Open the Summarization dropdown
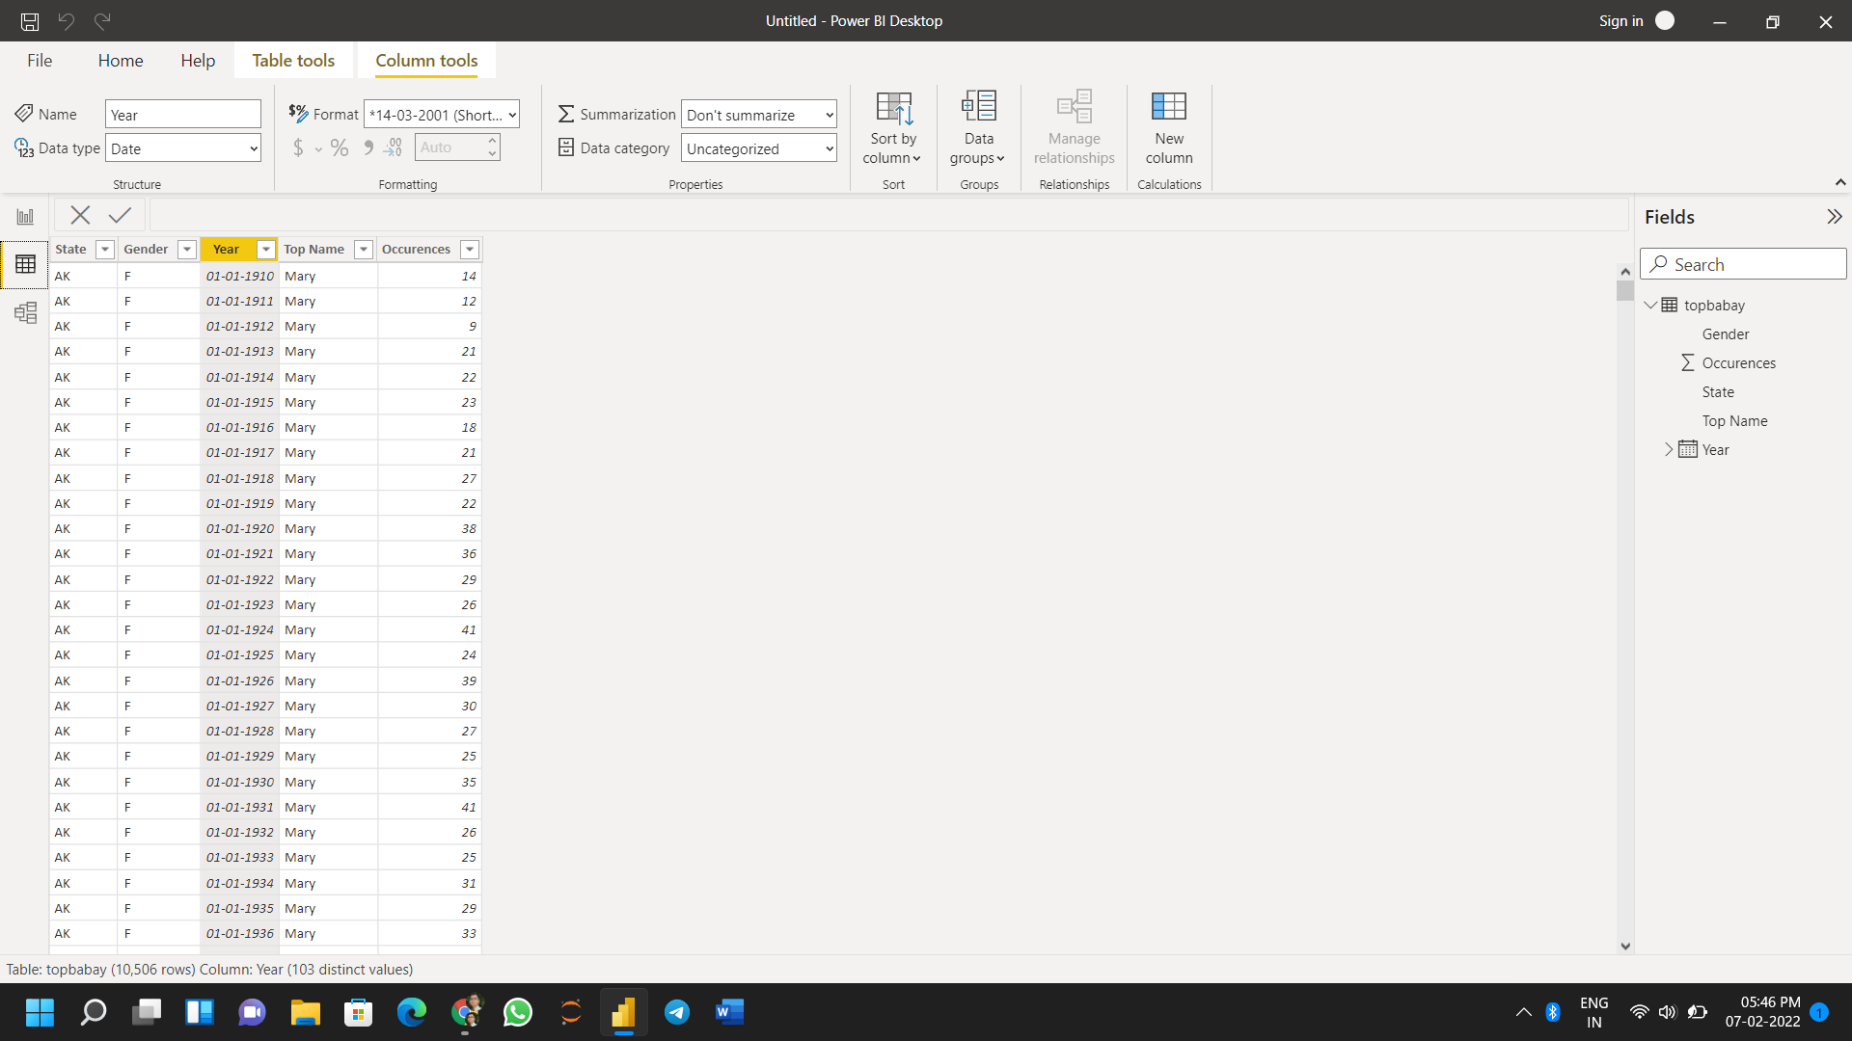1852x1041 pixels. 758,114
